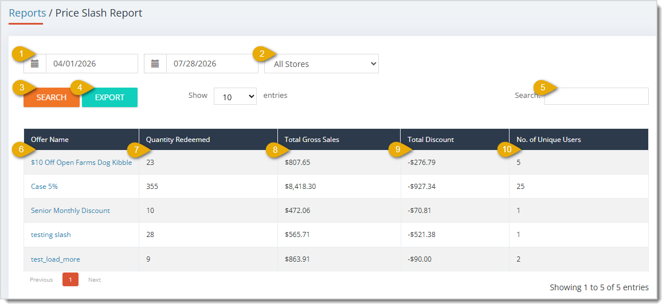Open the Show entries count dropdown

point(235,96)
